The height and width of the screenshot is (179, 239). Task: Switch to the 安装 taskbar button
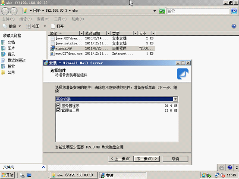pyautogui.click(x=123, y=175)
